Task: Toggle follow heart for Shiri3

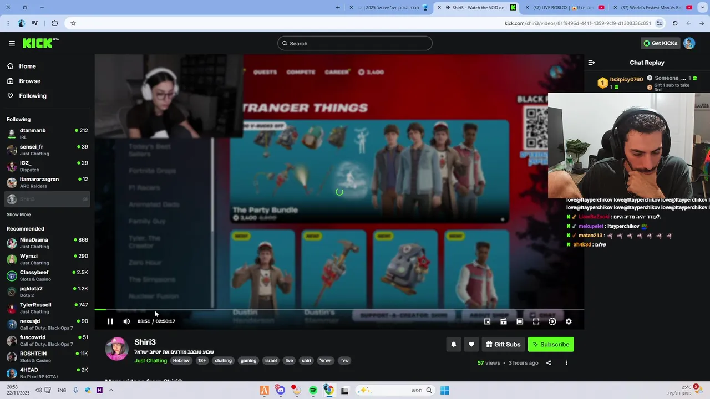Action: [x=471, y=344]
